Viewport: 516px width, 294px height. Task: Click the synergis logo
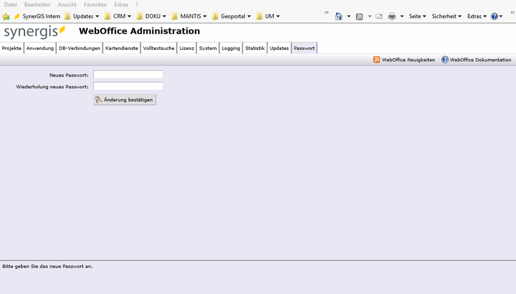coord(34,32)
